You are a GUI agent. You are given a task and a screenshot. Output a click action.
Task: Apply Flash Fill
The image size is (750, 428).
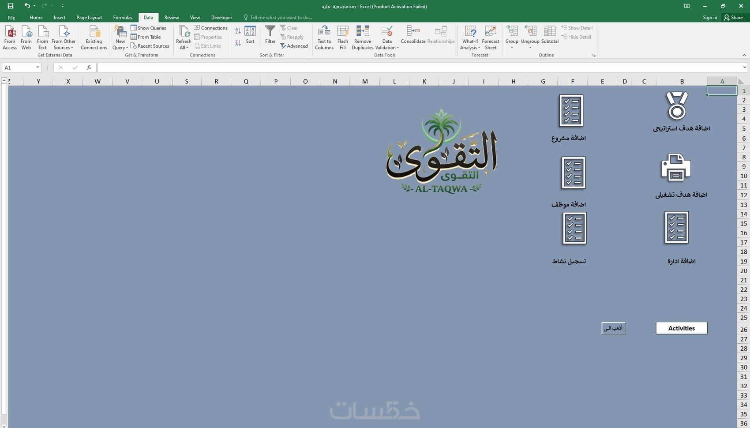click(x=343, y=38)
